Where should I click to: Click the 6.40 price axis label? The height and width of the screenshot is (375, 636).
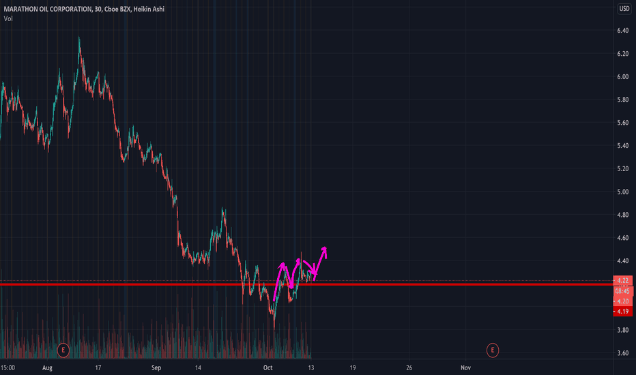[x=622, y=31]
